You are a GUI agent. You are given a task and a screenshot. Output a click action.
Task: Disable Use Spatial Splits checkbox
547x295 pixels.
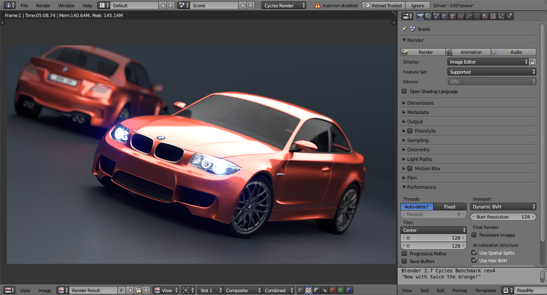(x=474, y=252)
